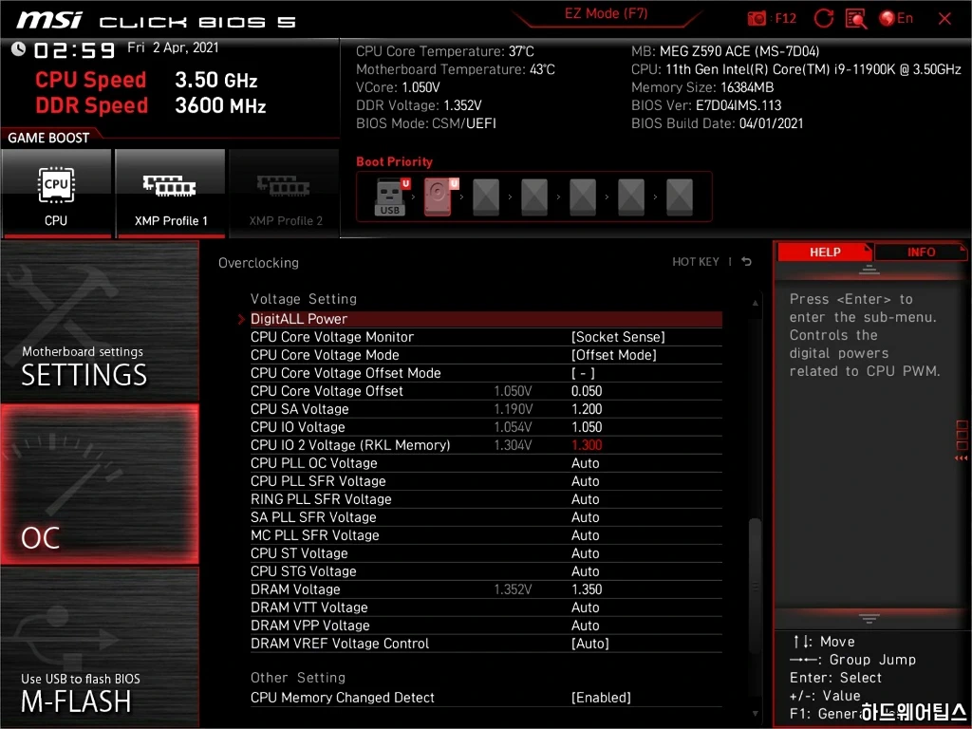Enable XMP Profile 1
The image size is (972, 729).
[x=170, y=193]
